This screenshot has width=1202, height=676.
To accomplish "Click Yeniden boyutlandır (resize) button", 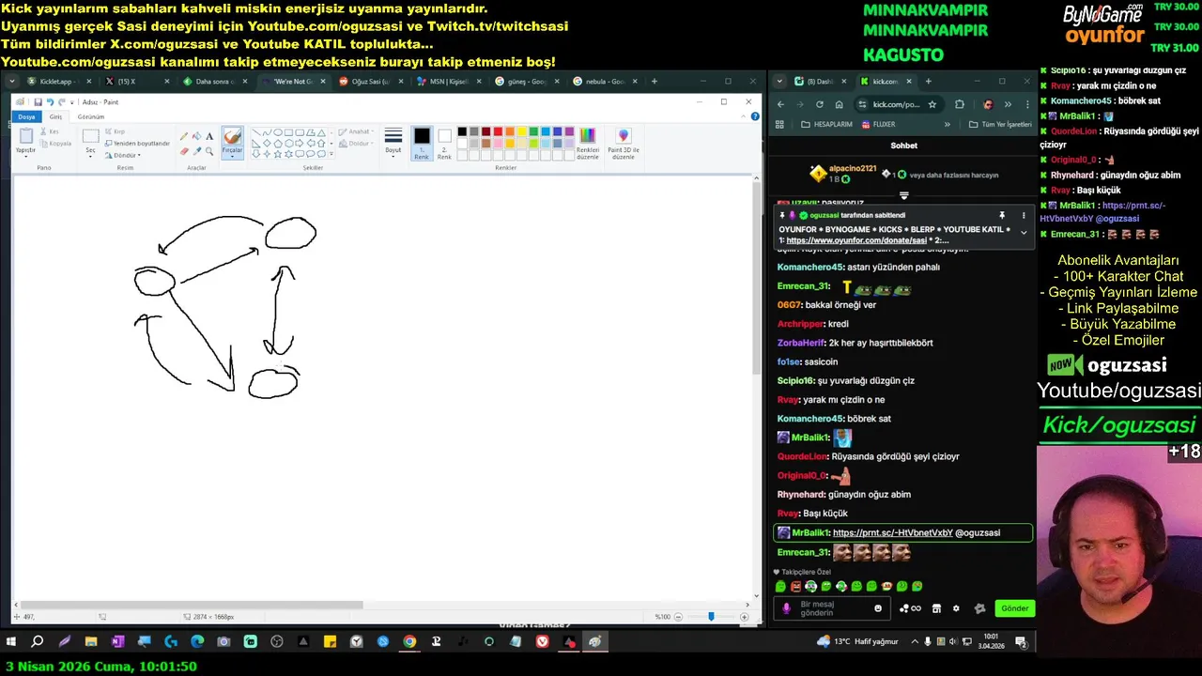I will (138, 143).
